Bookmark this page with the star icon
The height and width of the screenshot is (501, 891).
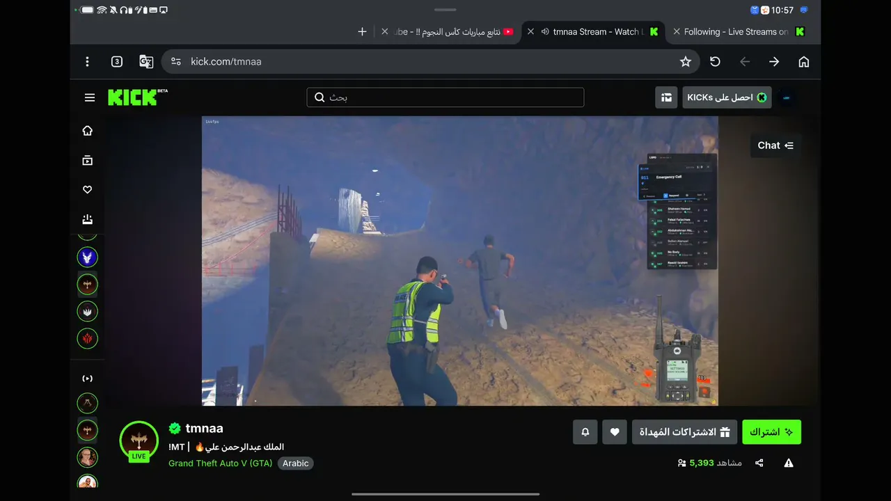(x=686, y=62)
